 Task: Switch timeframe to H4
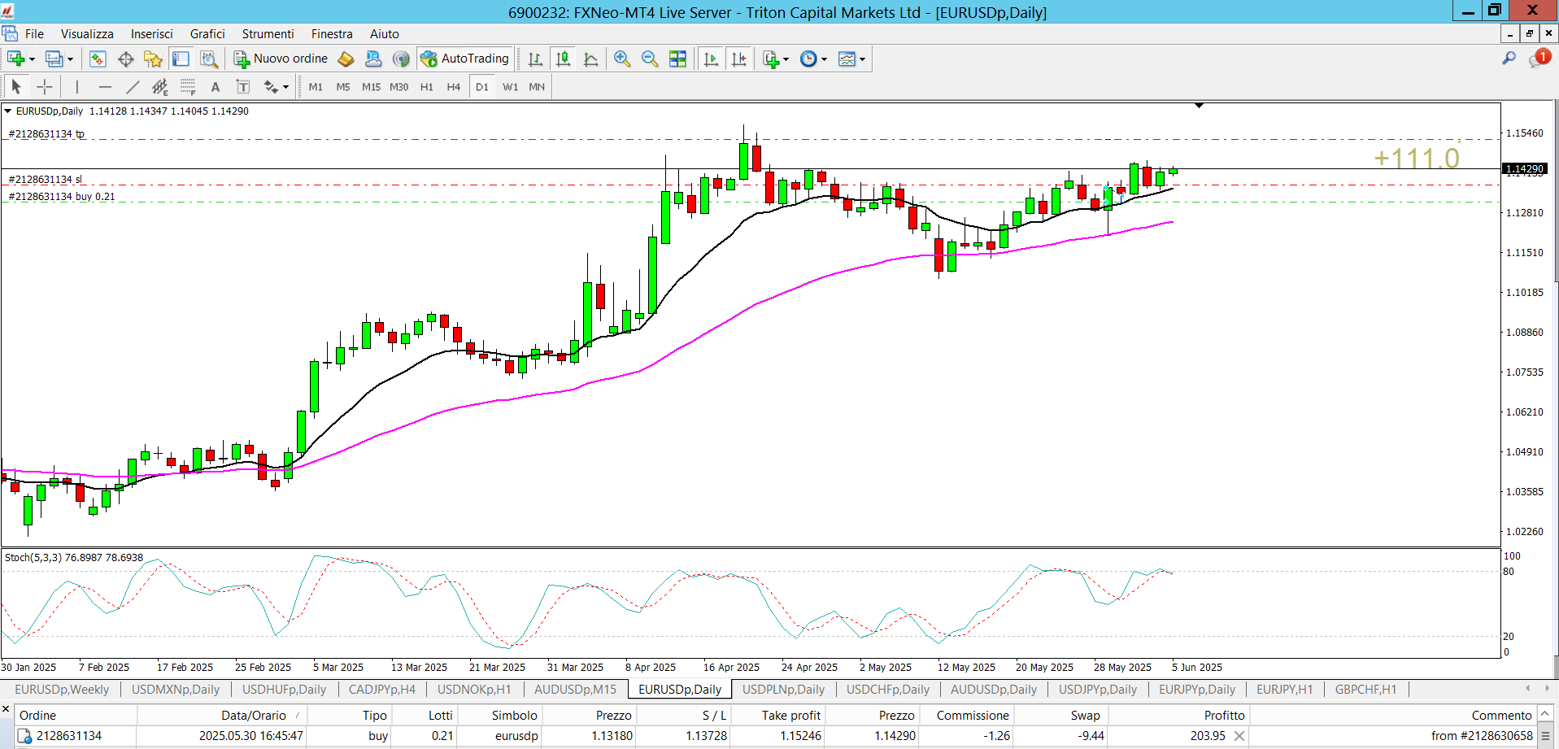(x=454, y=86)
